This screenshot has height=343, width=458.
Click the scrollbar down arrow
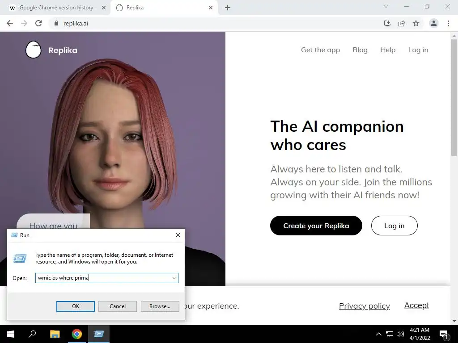(x=454, y=321)
